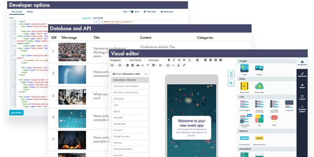This screenshot has height=157, width=314.
Task: Increase indent in the visual editor toolbar
Action: [x=132, y=65]
